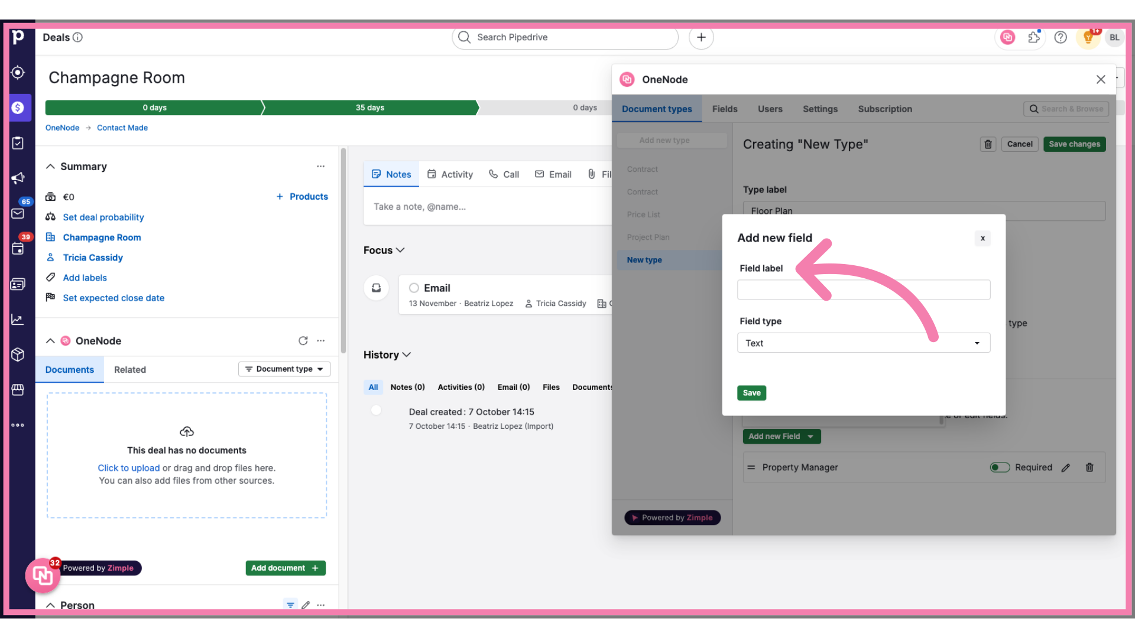This screenshot has width=1135, height=638.
Task: Save the new field
Action: click(751, 393)
